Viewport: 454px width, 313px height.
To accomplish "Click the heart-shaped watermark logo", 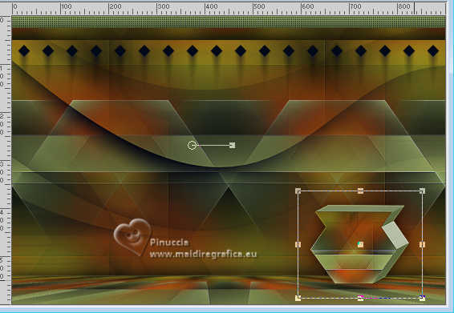I will 132,236.
